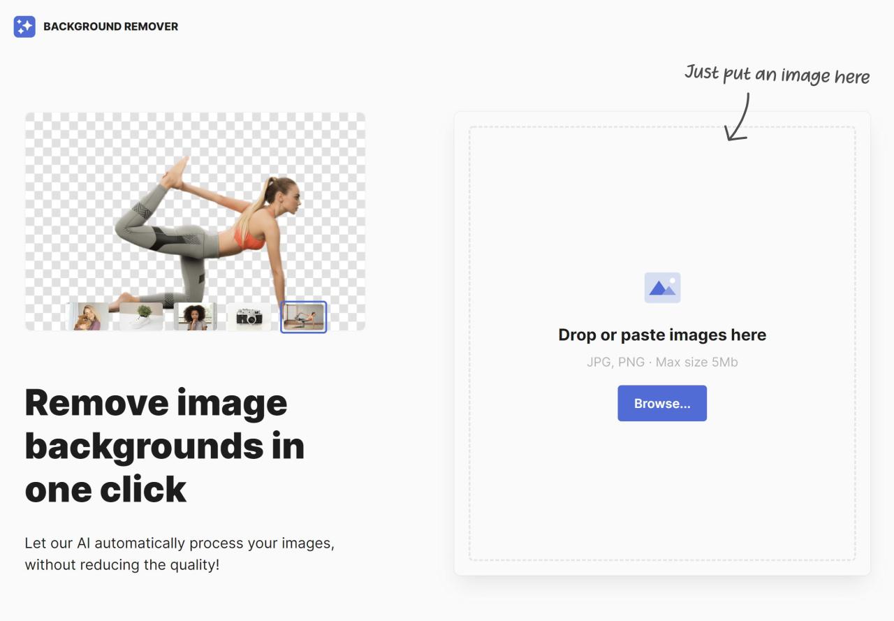Open the BACKGROUND REMOVER home link
This screenshot has height=621, width=894.
(x=110, y=27)
